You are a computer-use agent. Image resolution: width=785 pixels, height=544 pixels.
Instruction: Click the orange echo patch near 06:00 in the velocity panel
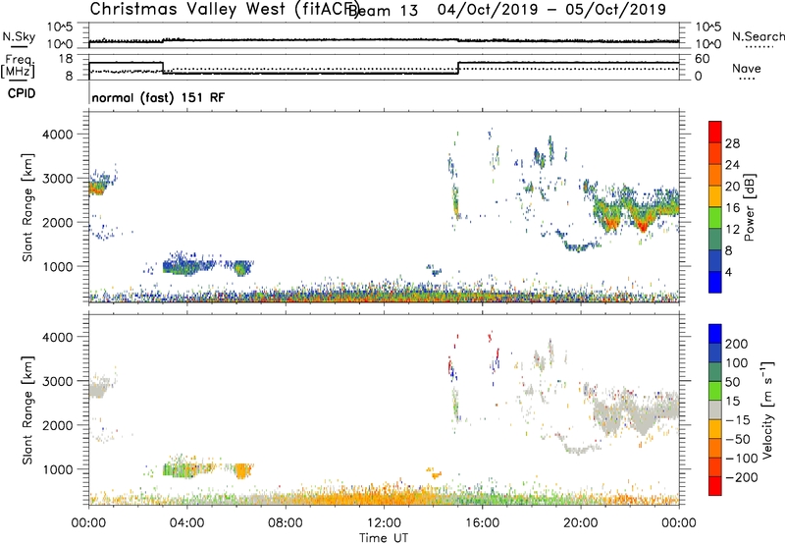(x=242, y=471)
